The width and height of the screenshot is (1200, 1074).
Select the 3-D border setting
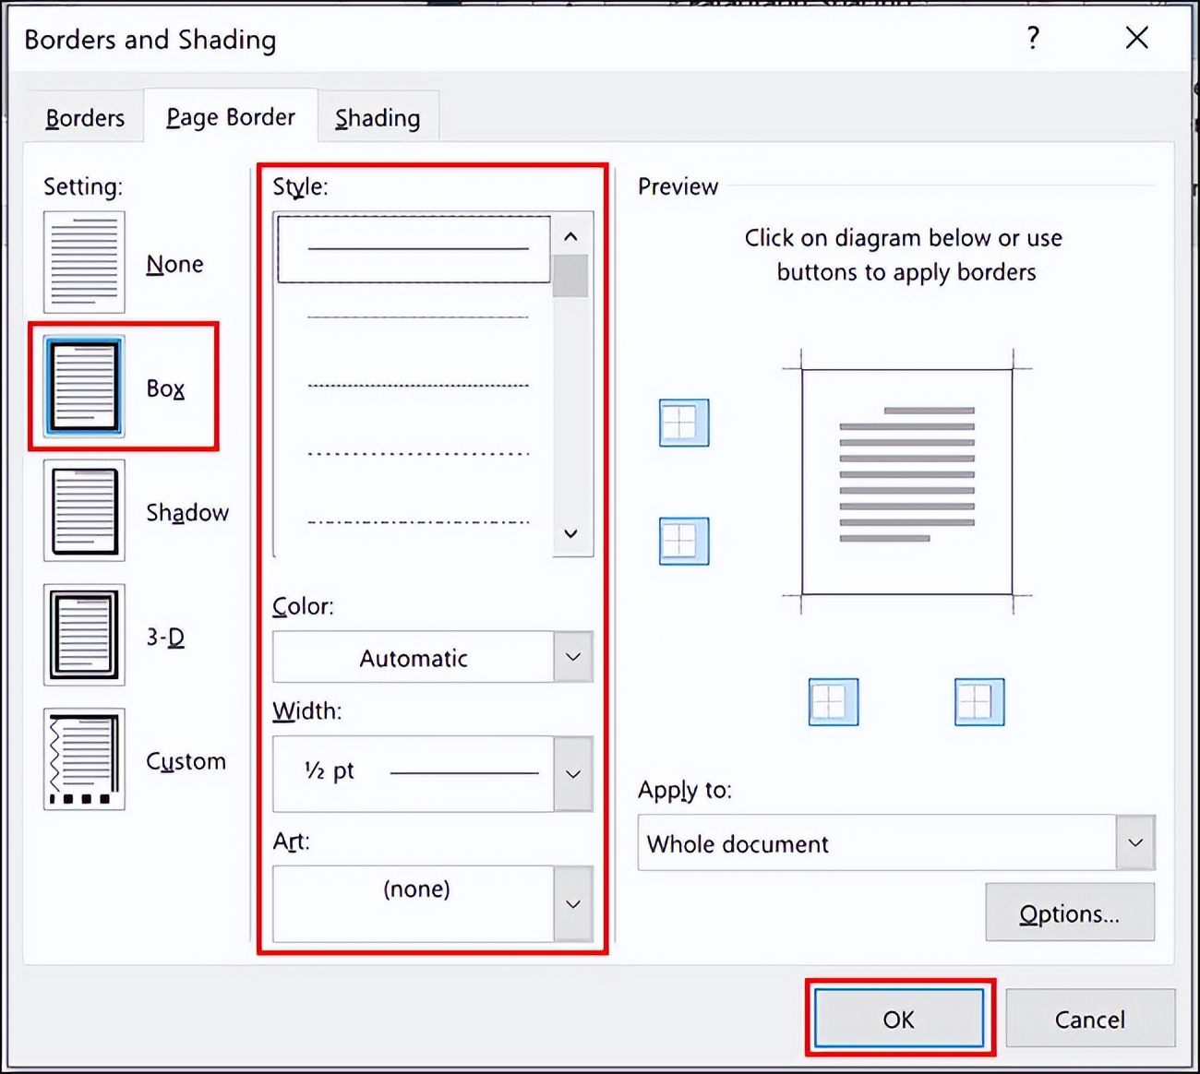click(x=84, y=635)
